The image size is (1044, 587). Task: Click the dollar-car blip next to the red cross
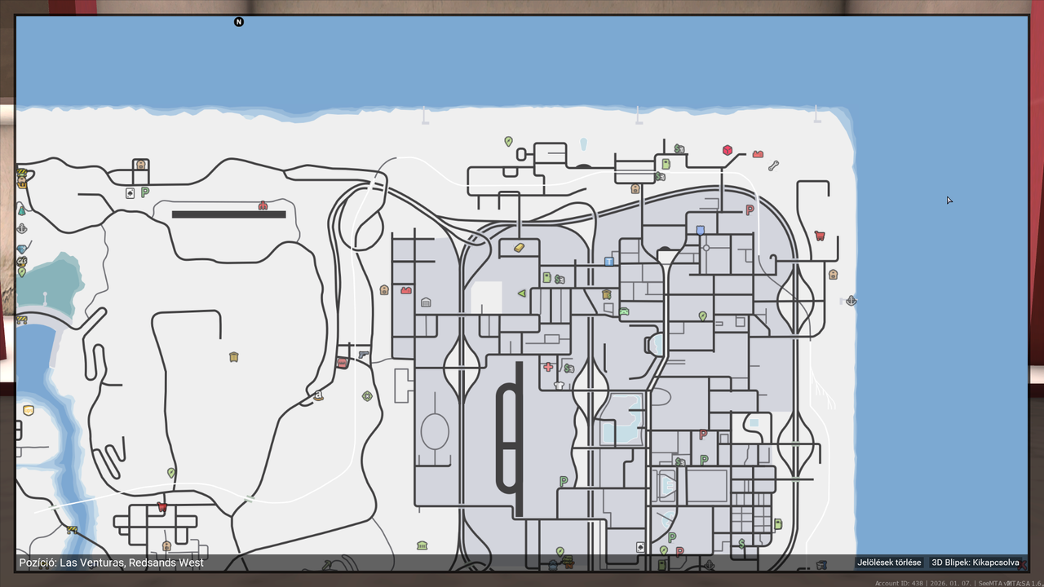point(568,369)
